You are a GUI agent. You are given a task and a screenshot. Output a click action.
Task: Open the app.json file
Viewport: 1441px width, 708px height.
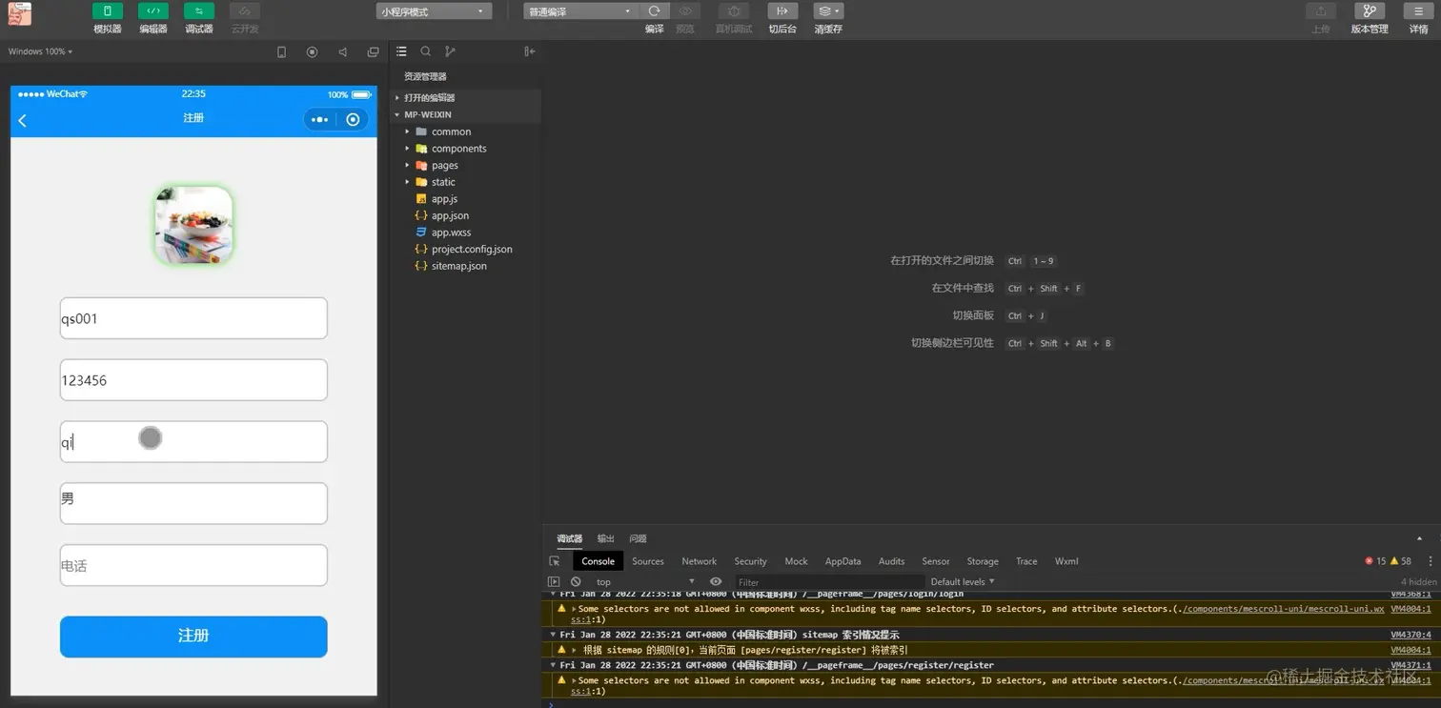point(465,215)
